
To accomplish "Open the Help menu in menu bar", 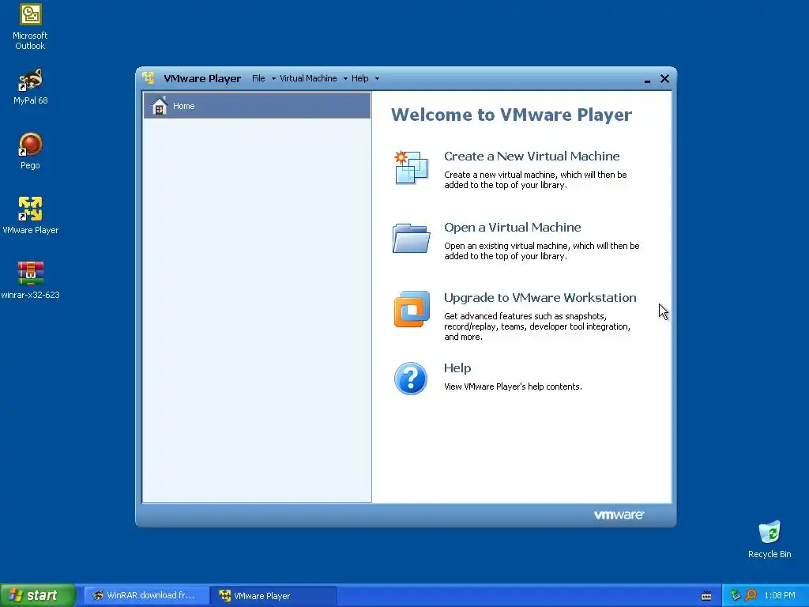I will pyautogui.click(x=359, y=78).
